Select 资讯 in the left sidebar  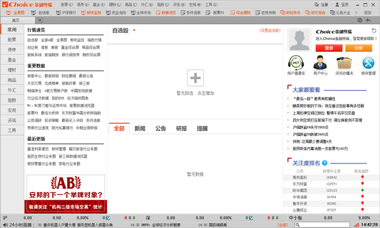coord(12,120)
